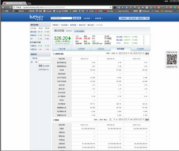This screenshot has width=179, height=151.
Task: Click the 国企指数 index link
Action: [x=120, y=40]
